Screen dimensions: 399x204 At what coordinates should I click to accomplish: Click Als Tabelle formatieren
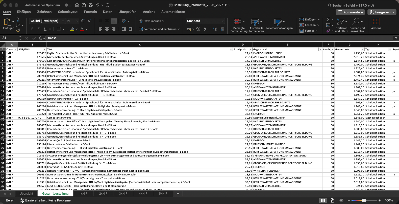click(256, 25)
